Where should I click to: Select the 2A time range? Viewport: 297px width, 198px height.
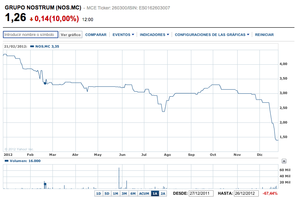(x=163, y=194)
